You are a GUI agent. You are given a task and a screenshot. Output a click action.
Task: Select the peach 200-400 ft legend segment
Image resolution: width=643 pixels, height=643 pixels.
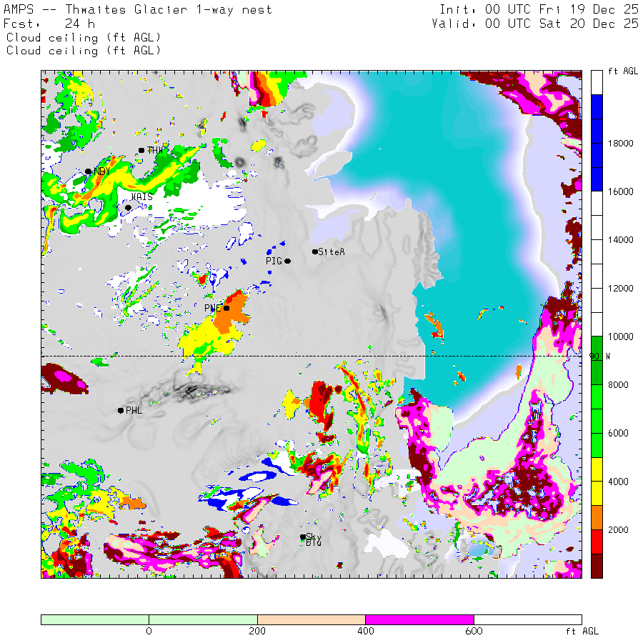311,619
